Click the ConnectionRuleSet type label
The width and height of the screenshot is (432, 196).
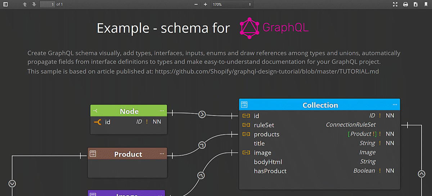351,125
